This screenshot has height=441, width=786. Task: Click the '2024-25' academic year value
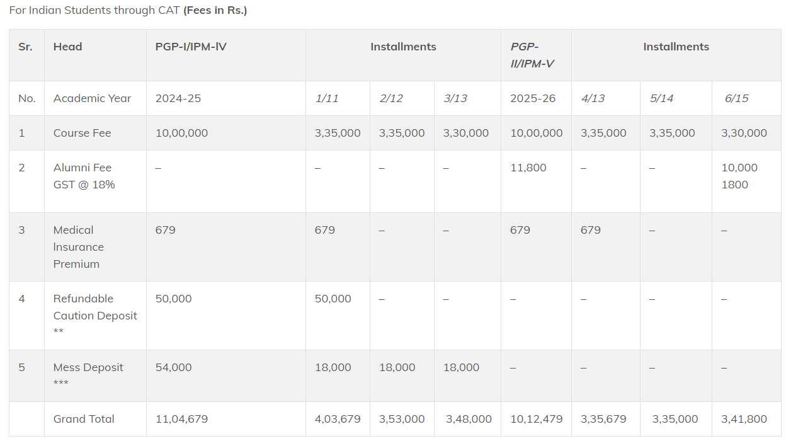click(x=178, y=98)
